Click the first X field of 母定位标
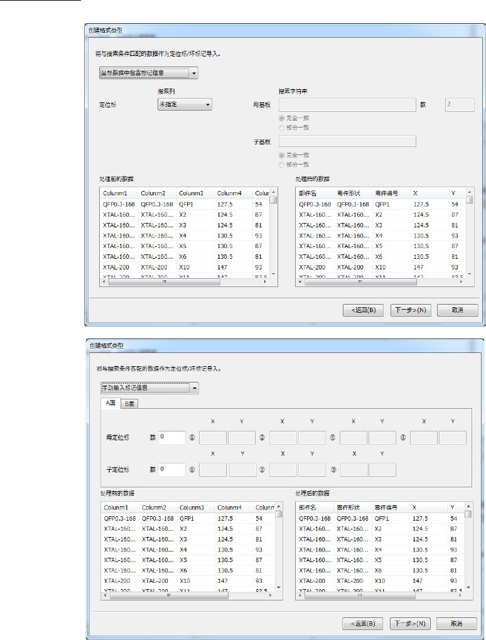 click(213, 438)
